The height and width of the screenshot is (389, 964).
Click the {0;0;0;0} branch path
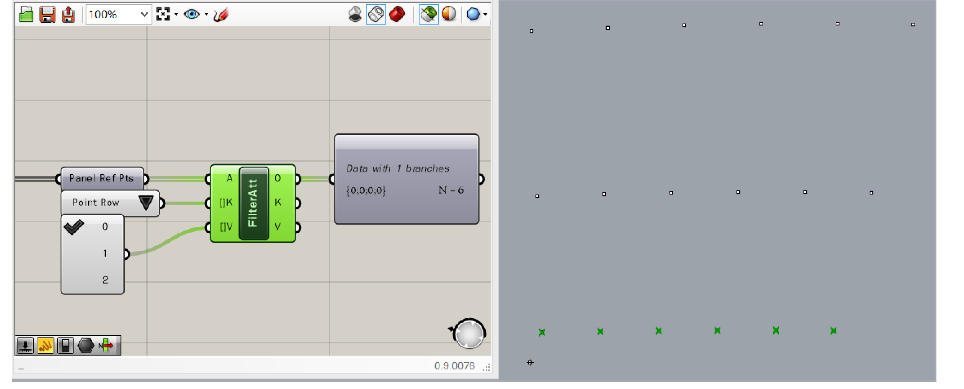click(x=366, y=190)
